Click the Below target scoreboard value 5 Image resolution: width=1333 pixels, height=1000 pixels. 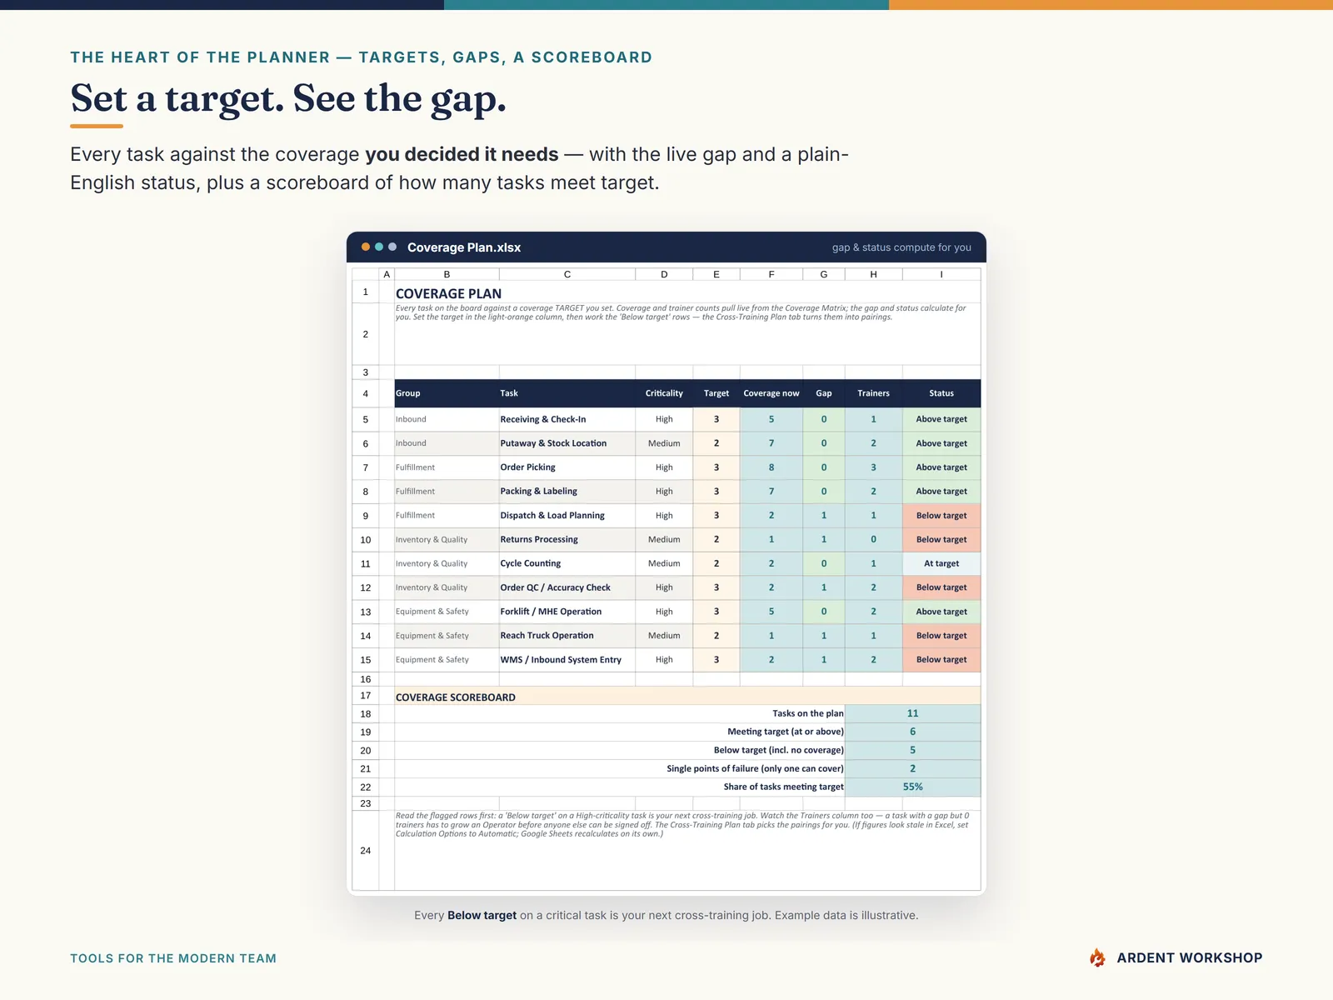pyautogui.click(x=913, y=751)
